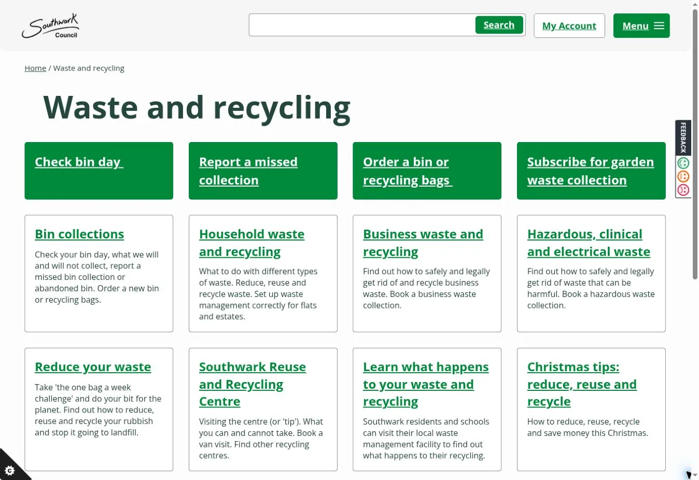The width and height of the screenshot is (699, 480).
Task: Click text 'How to reduce, reuse, recycle'
Action: tap(583, 421)
